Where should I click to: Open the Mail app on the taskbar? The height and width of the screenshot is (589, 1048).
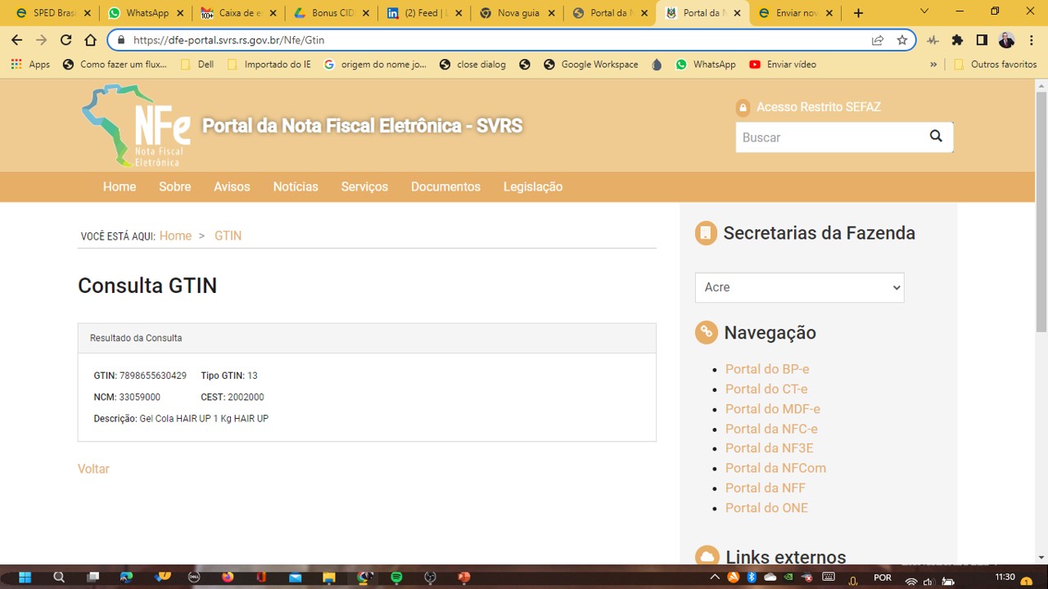click(296, 577)
